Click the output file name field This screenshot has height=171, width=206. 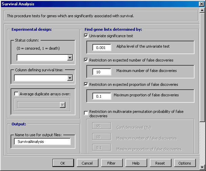click(x=42, y=142)
